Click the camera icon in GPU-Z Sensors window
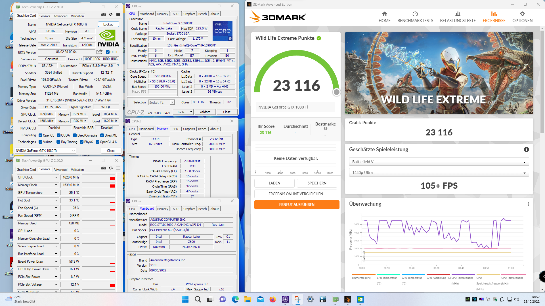The width and height of the screenshot is (545, 306). click(x=104, y=168)
